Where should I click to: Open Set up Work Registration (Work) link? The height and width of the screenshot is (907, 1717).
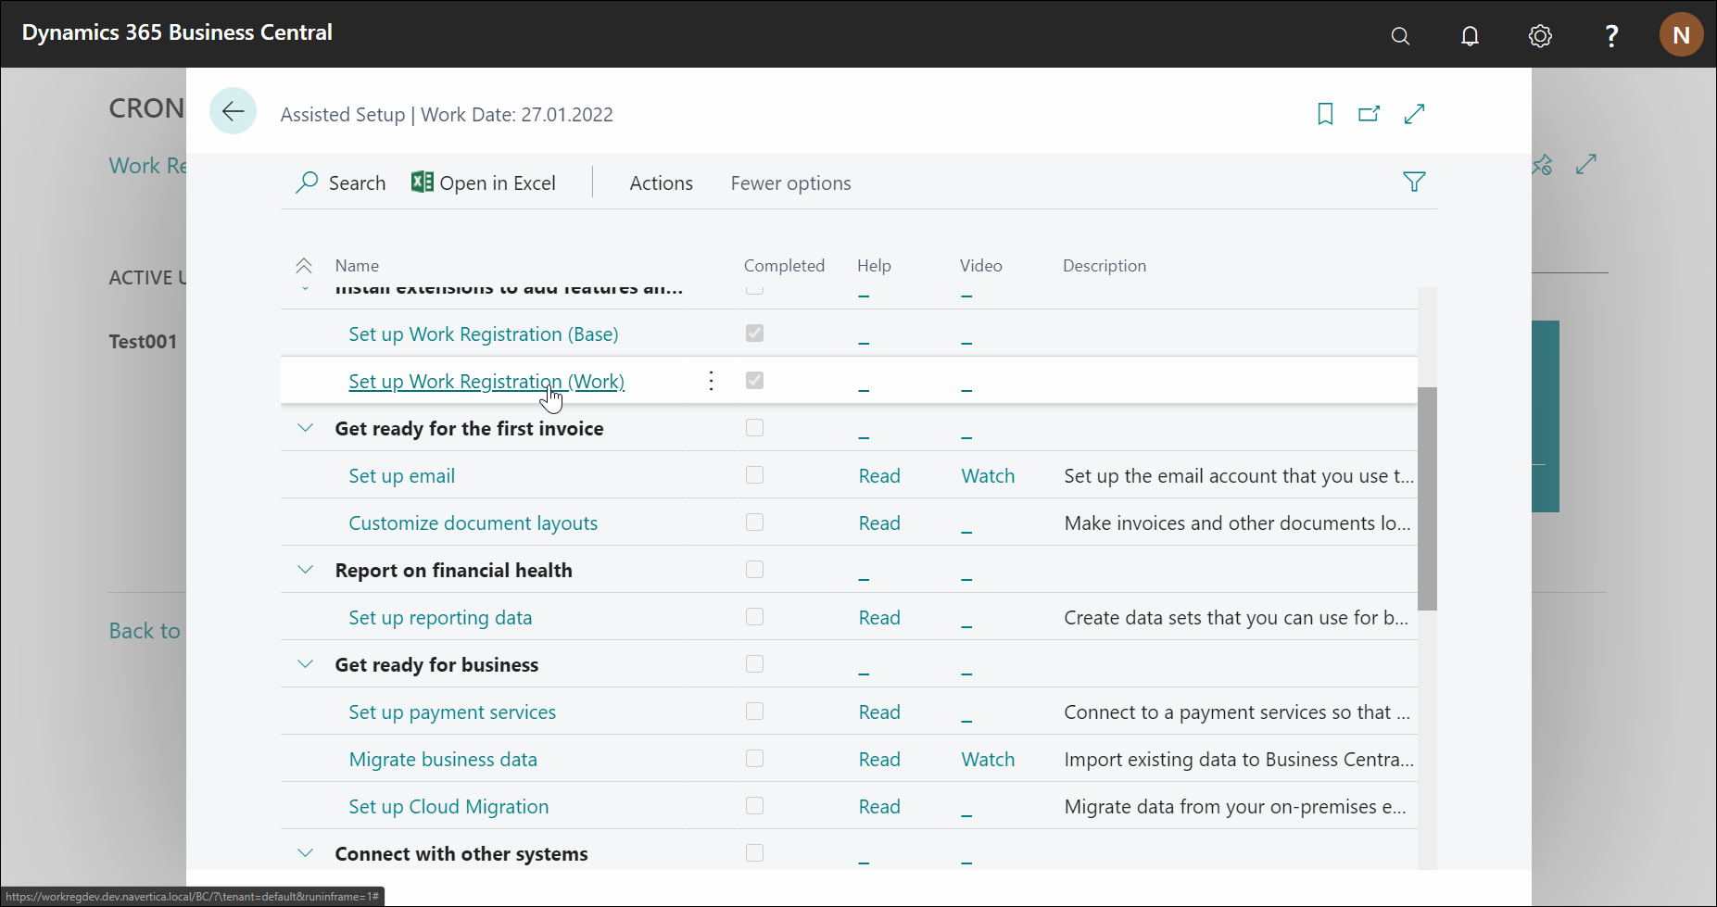[486, 382]
